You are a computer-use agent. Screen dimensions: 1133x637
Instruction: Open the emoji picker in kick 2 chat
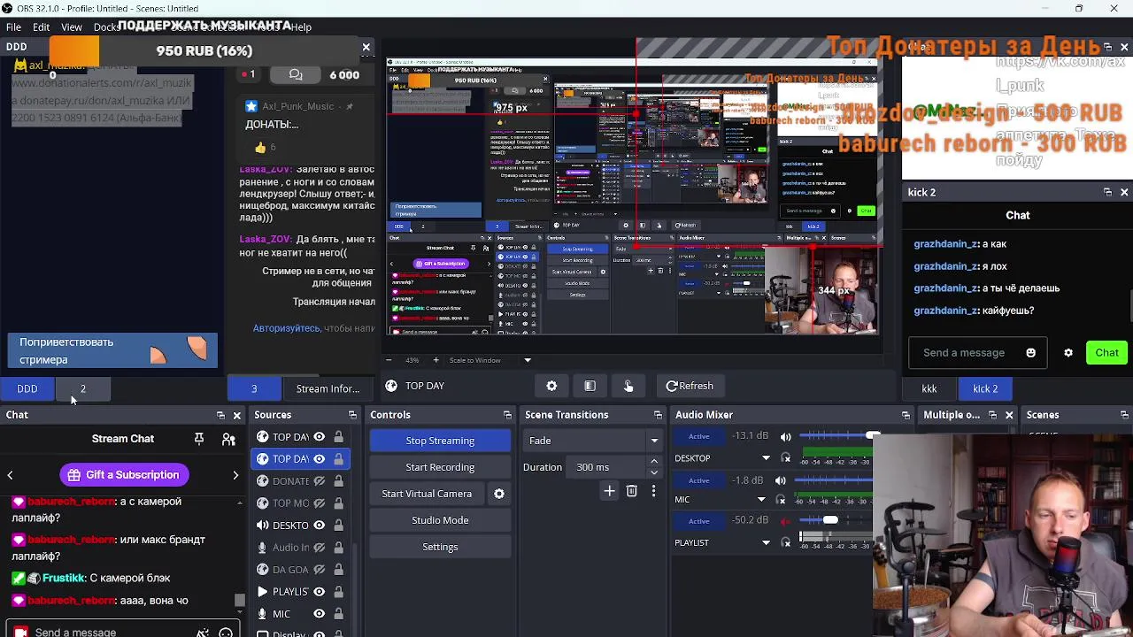pyautogui.click(x=1030, y=353)
